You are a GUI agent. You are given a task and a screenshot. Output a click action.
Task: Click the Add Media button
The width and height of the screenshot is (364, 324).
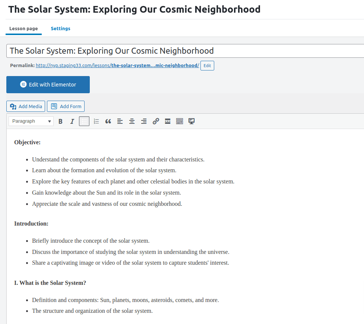(x=26, y=106)
